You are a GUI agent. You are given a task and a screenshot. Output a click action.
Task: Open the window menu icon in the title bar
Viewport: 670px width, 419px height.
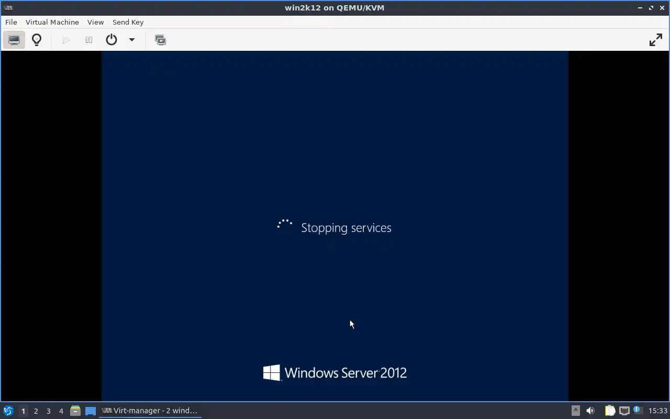8,7
